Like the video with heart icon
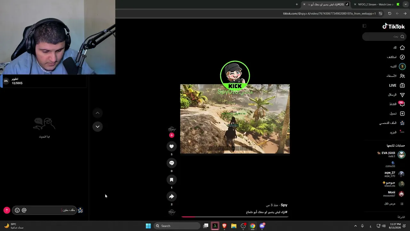Image resolution: width=410 pixels, height=231 pixels. (172, 146)
